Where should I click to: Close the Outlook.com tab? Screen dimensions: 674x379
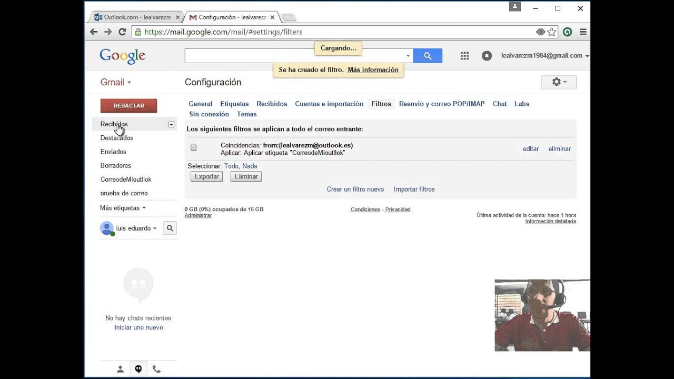tap(177, 17)
